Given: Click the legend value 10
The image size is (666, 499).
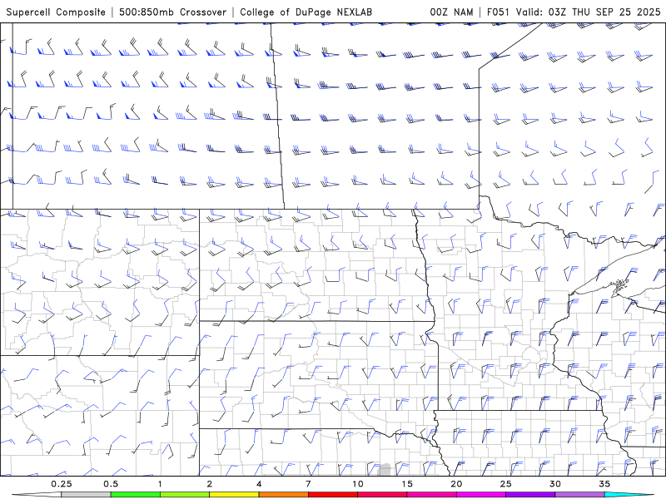Looking at the screenshot, I should (358, 484).
